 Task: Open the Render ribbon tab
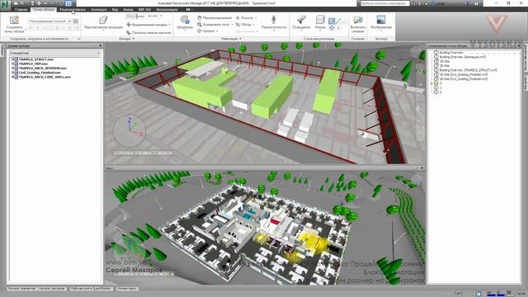pos(167,9)
